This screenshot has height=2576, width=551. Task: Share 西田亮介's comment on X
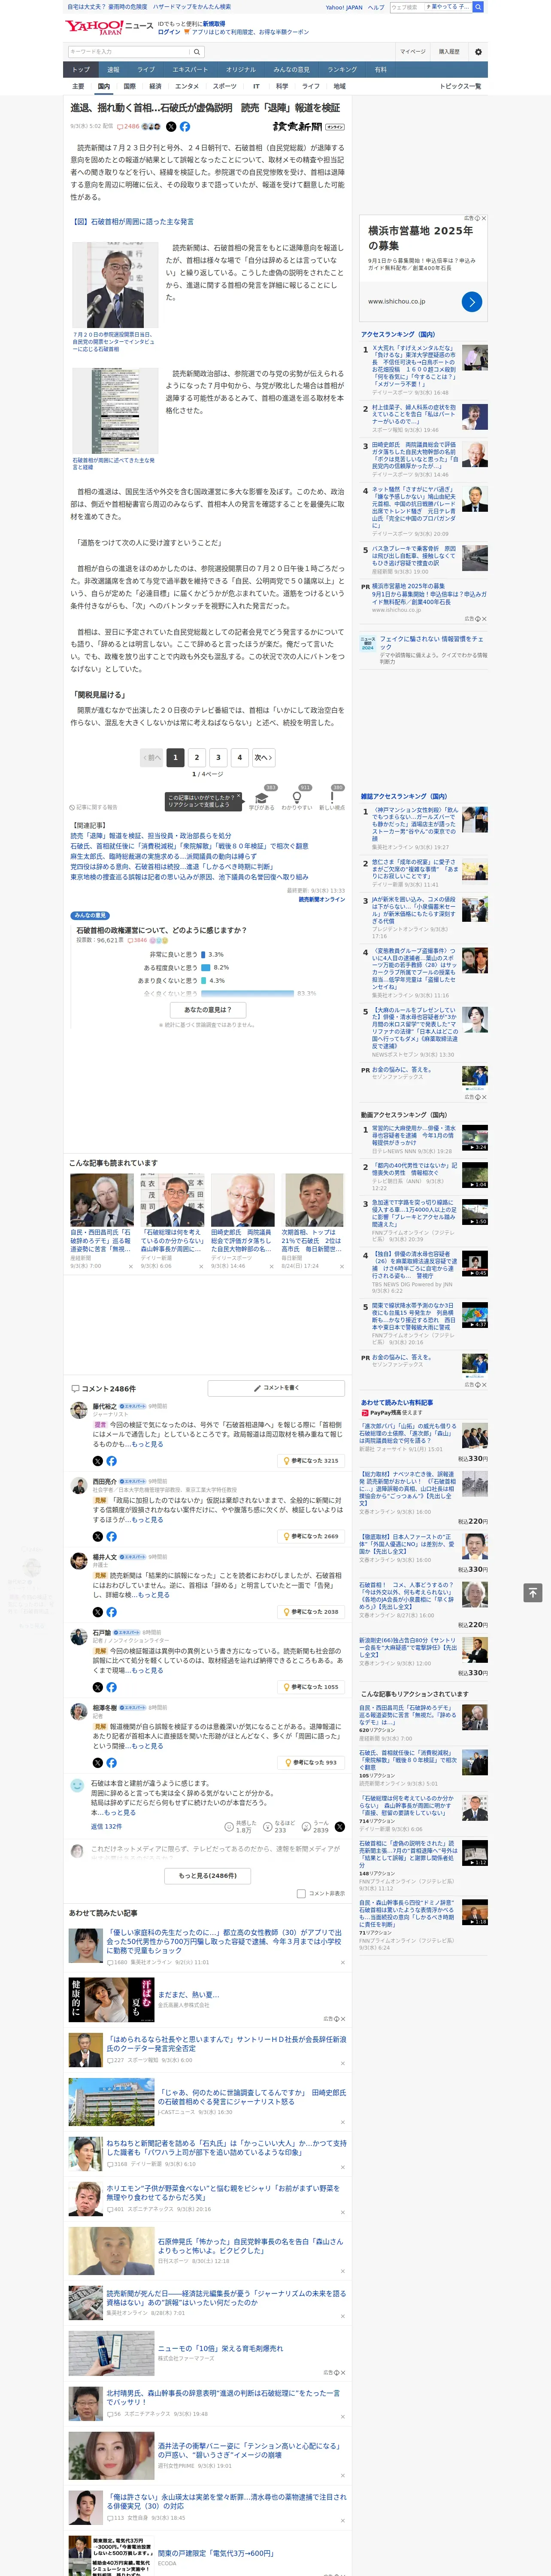98,1536
